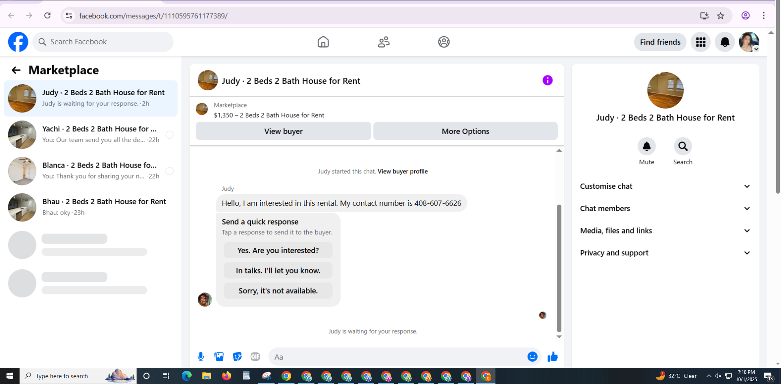The height and width of the screenshot is (384, 781).
Task: Open the Facebook apps menu grid icon
Action: 700,42
